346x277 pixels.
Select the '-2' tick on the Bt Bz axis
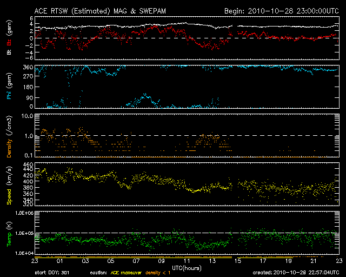tap(29, 45)
